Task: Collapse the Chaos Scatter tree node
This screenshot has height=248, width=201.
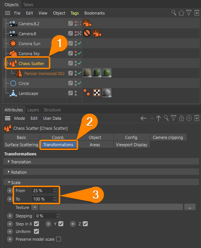Action: coord(6,64)
